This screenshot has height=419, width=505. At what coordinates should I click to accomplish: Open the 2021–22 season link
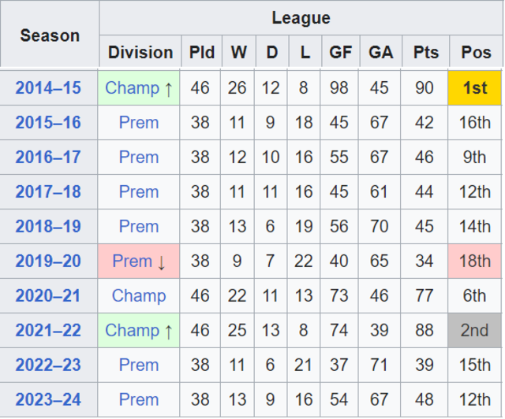coord(48,331)
